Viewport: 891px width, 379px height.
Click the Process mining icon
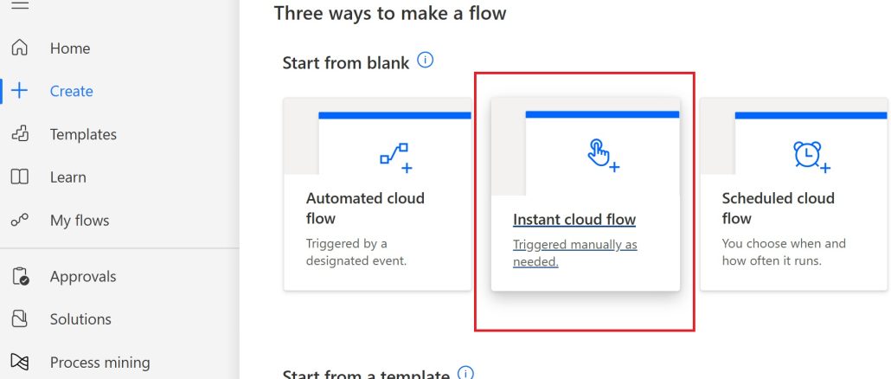pyautogui.click(x=20, y=362)
